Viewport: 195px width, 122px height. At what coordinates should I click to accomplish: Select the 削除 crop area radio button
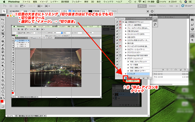(x=22, y=11)
